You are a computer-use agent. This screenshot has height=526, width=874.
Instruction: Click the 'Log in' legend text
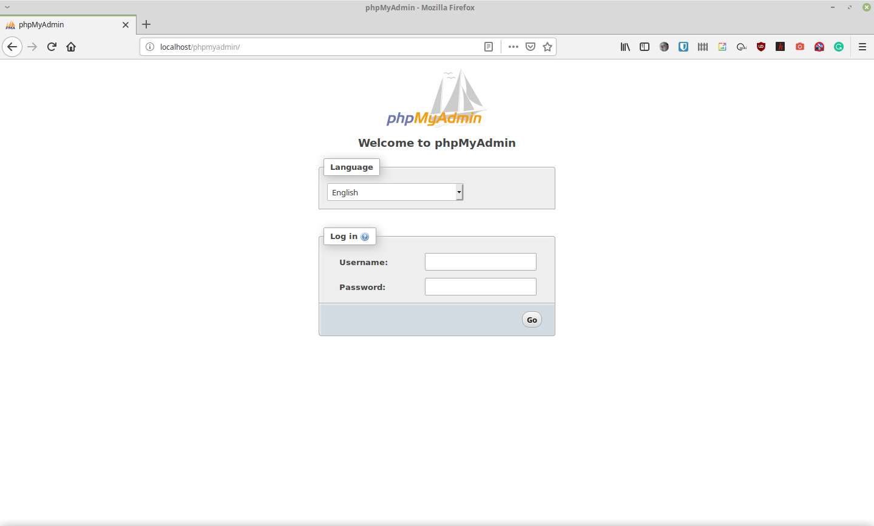(344, 237)
